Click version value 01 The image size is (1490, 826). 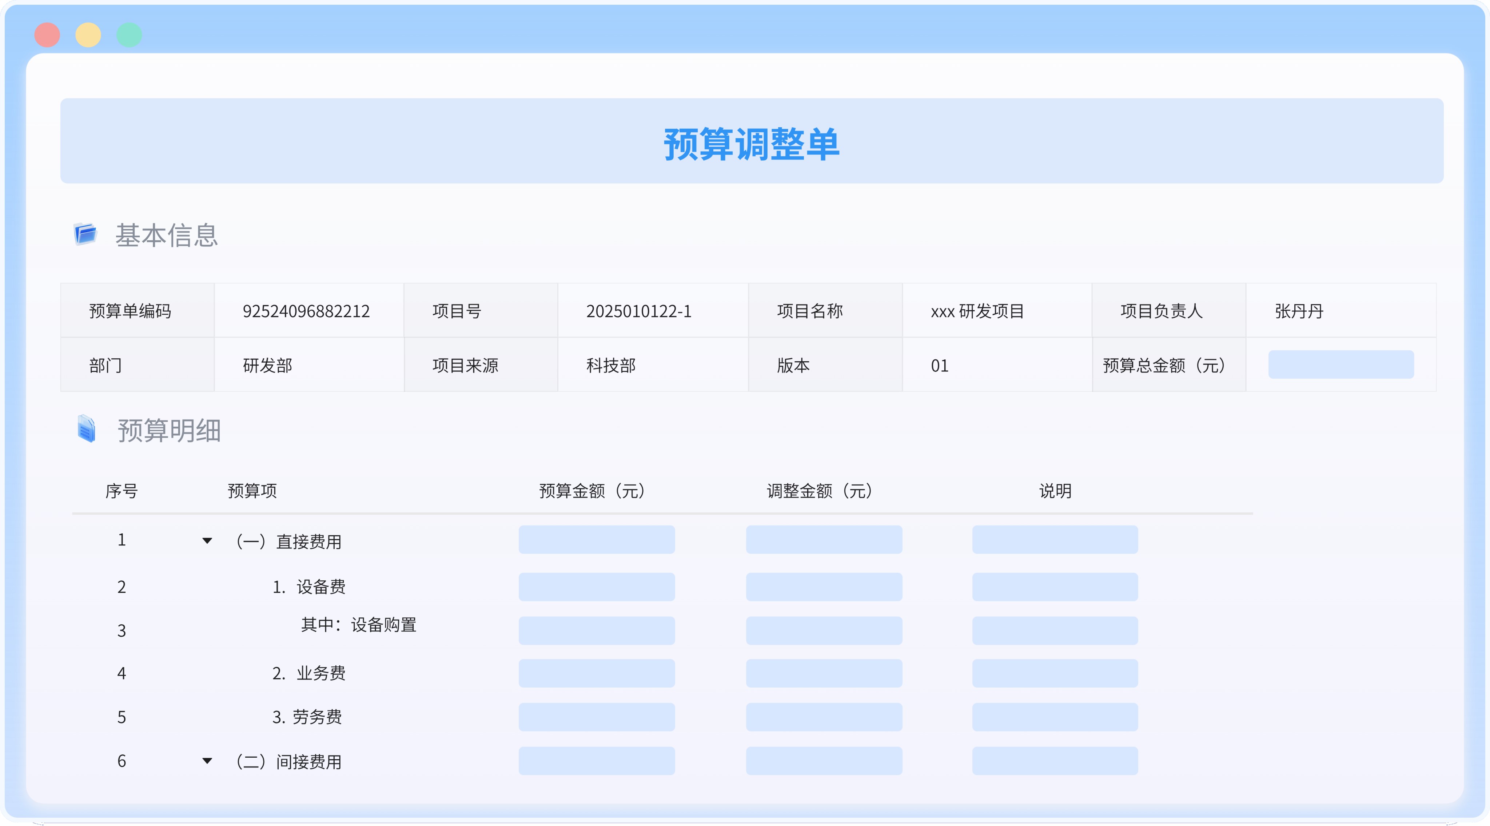[939, 366]
